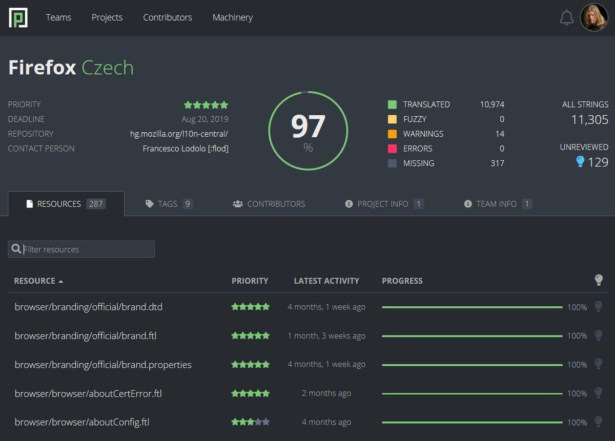Open browser/branding/official/brand.dtd resource
The image size is (615, 441).
(x=89, y=307)
